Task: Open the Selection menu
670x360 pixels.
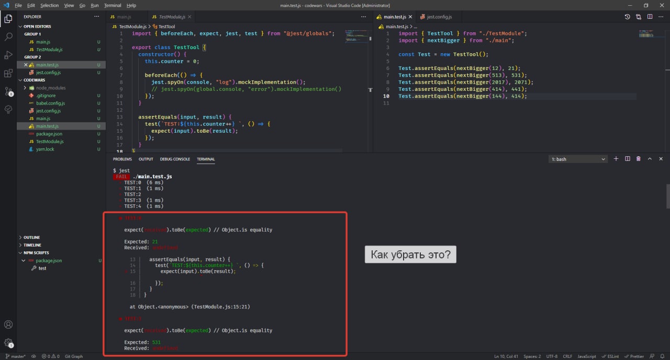Action: tap(49, 5)
